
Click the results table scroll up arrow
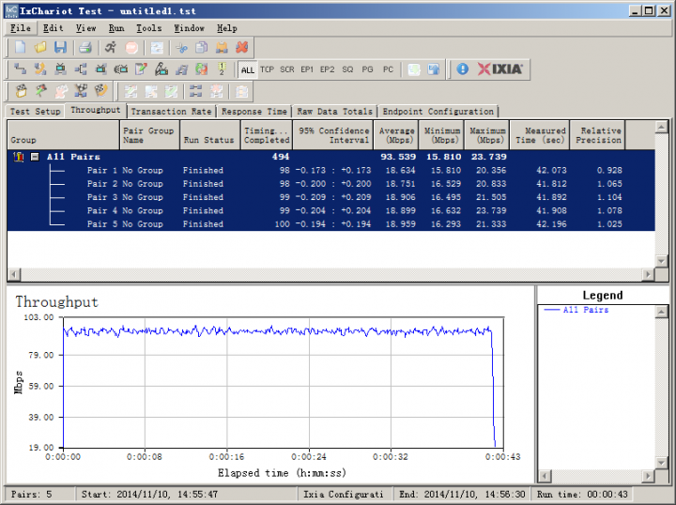(x=661, y=127)
